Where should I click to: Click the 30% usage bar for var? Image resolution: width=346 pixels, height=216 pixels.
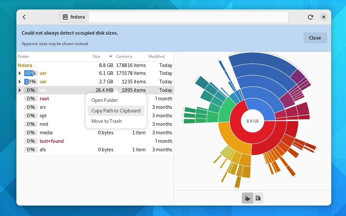pos(31,82)
